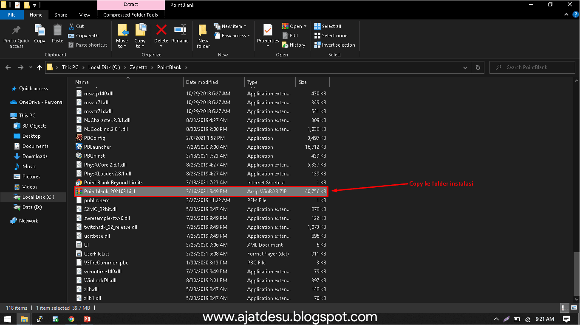
Task: Click the Cut scissors command
Action: pyautogui.click(x=76, y=26)
